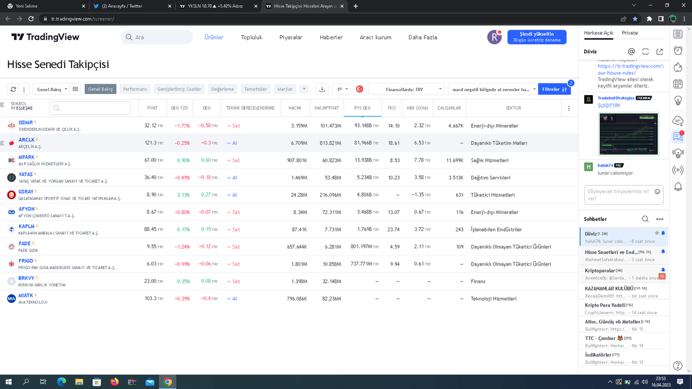Open the flame hotlists icon
692x389 pixels.
click(x=678, y=67)
